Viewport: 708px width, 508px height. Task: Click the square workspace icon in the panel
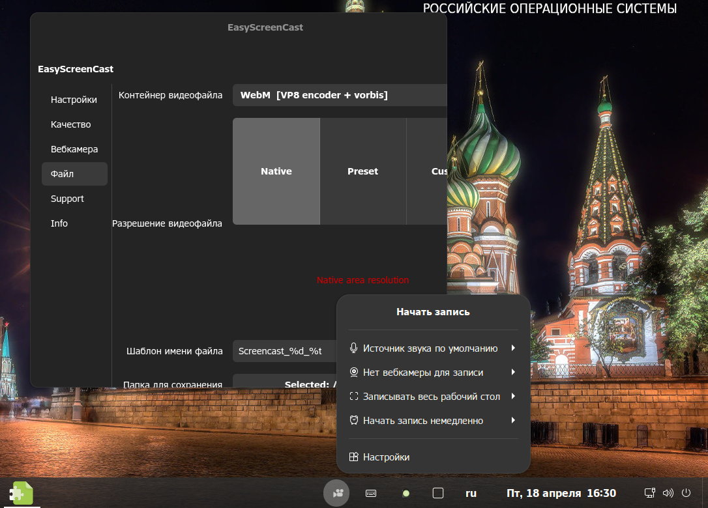(x=438, y=493)
